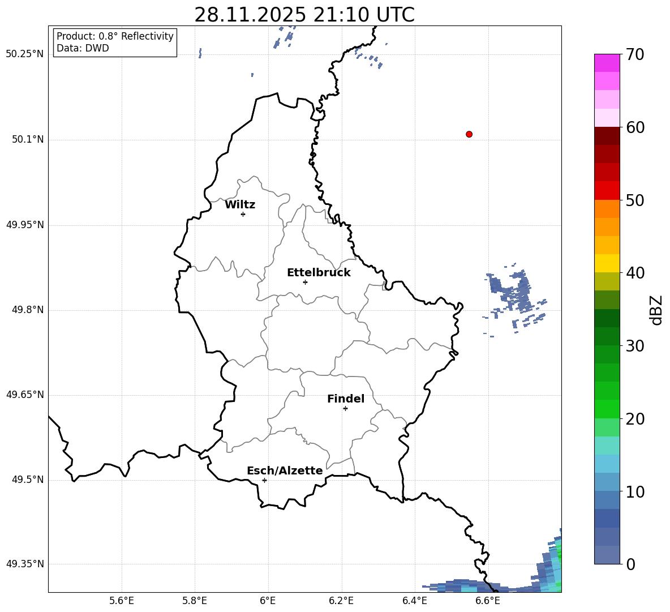Select the Findel city label

point(346,399)
